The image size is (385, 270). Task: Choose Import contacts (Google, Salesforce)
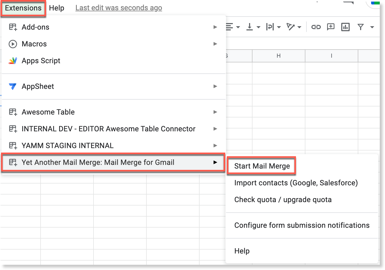(x=296, y=183)
